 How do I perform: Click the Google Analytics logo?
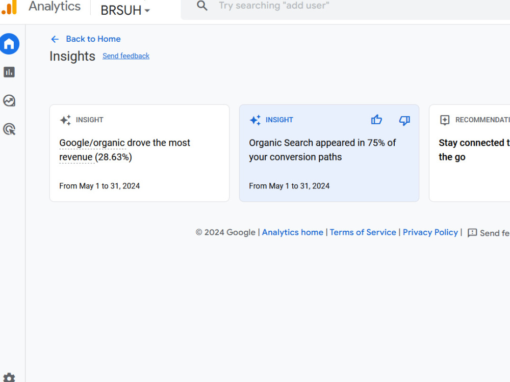[9, 7]
